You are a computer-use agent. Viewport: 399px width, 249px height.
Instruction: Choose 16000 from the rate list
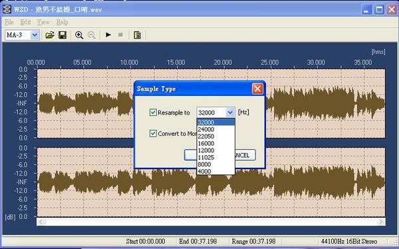[x=215, y=143]
